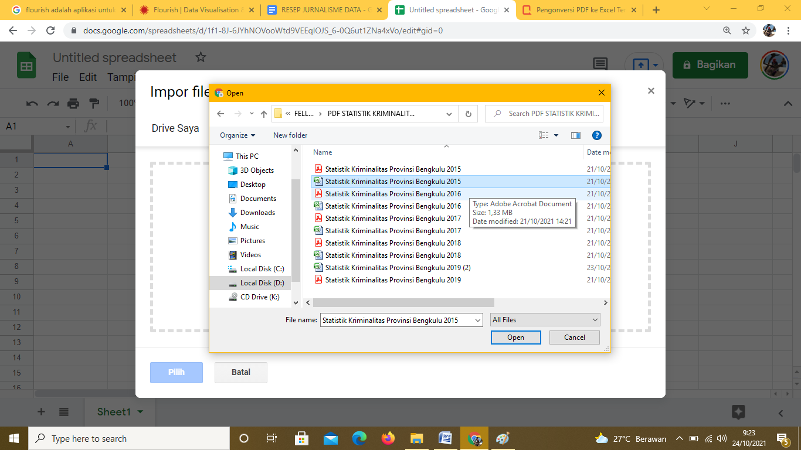Open File Explorer from the taskbar
The height and width of the screenshot is (450, 801).
pos(416,438)
